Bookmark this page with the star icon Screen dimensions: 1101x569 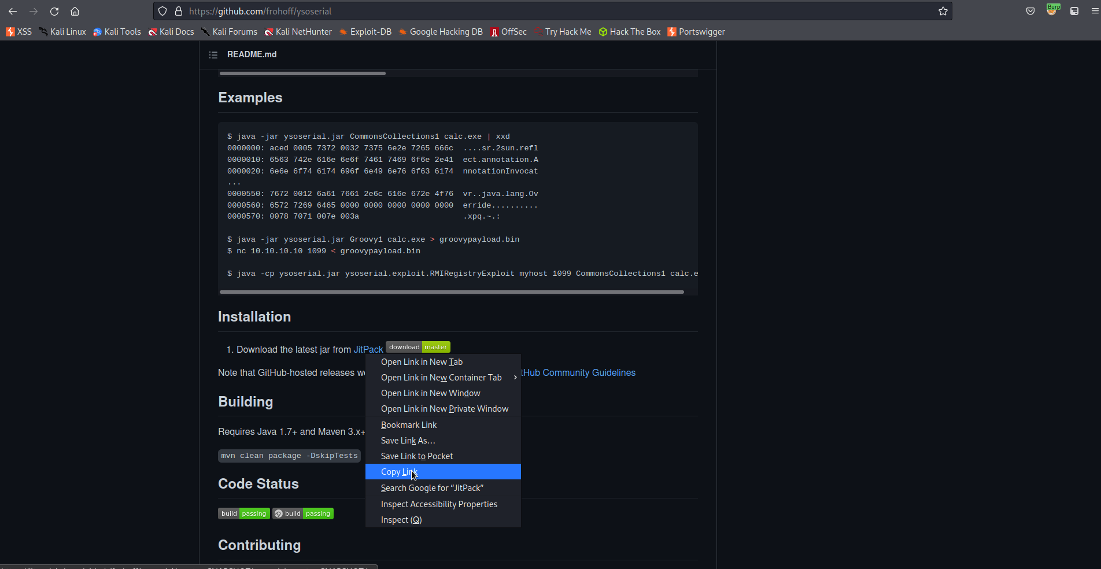(x=943, y=11)
